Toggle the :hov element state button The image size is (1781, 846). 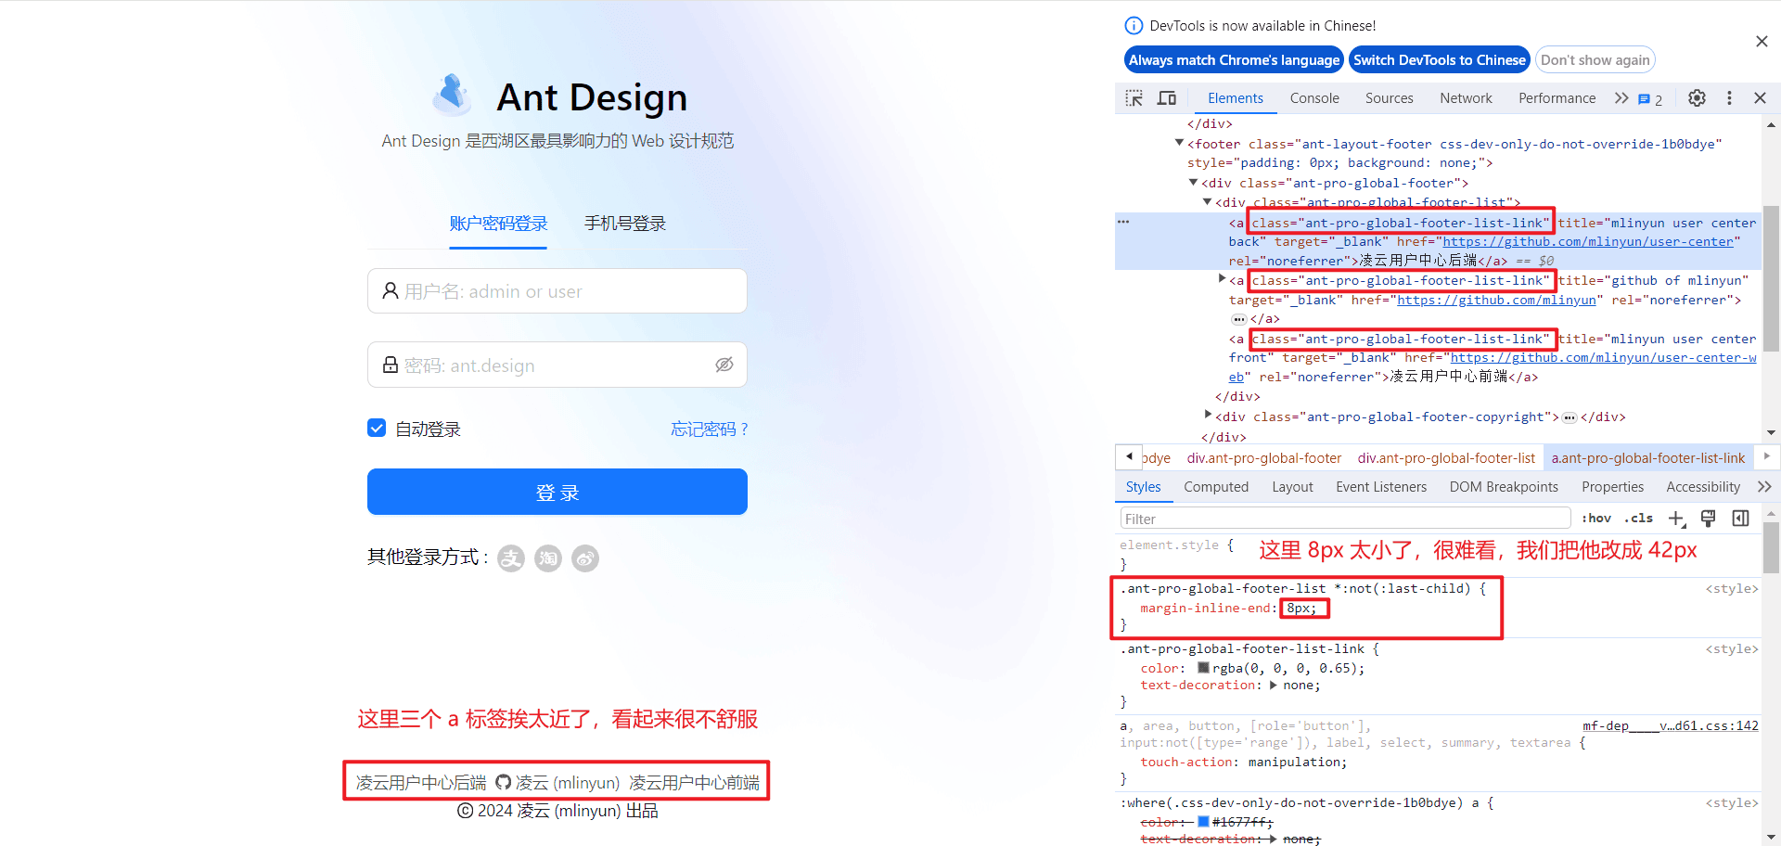coord(1596,519)
